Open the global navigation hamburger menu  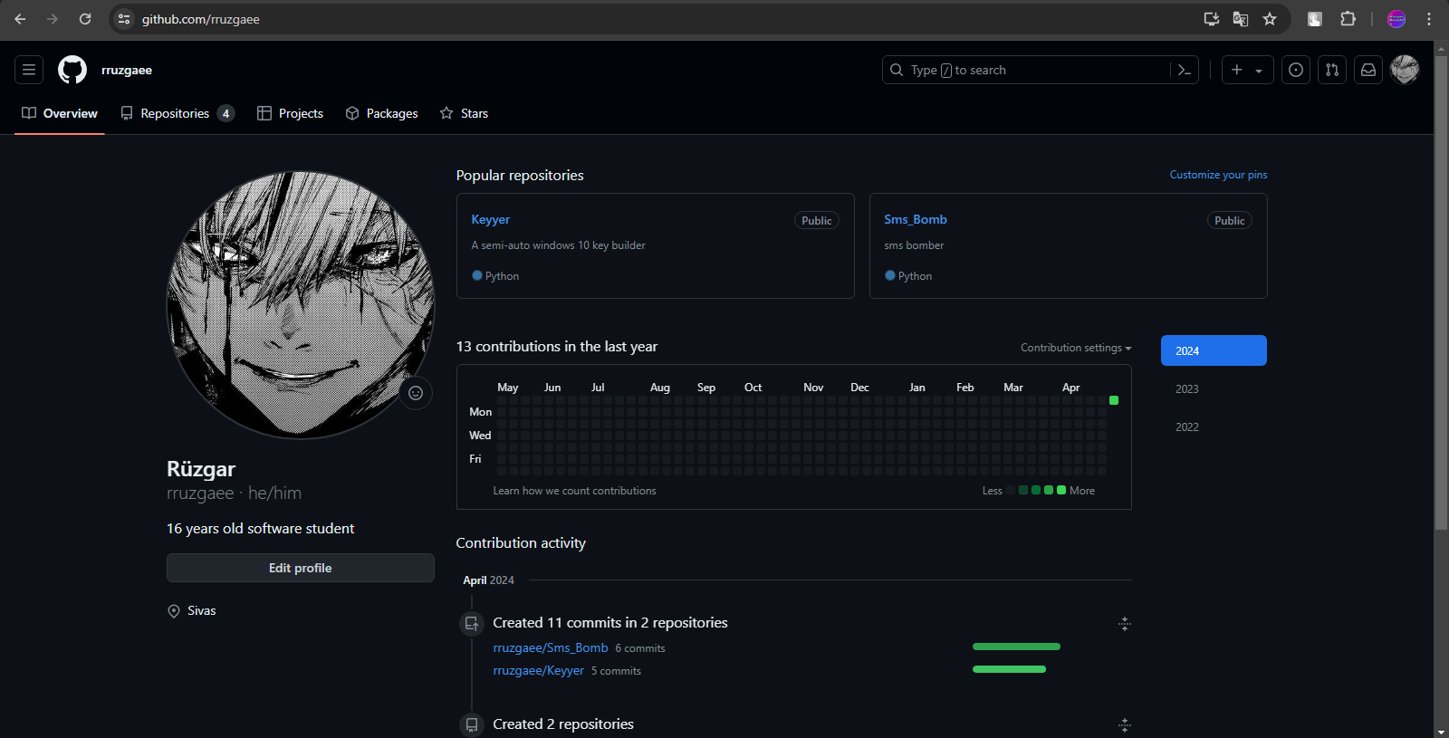click(29, 70)
